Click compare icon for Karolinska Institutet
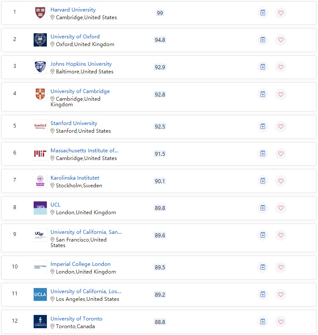 coord(263,181)
